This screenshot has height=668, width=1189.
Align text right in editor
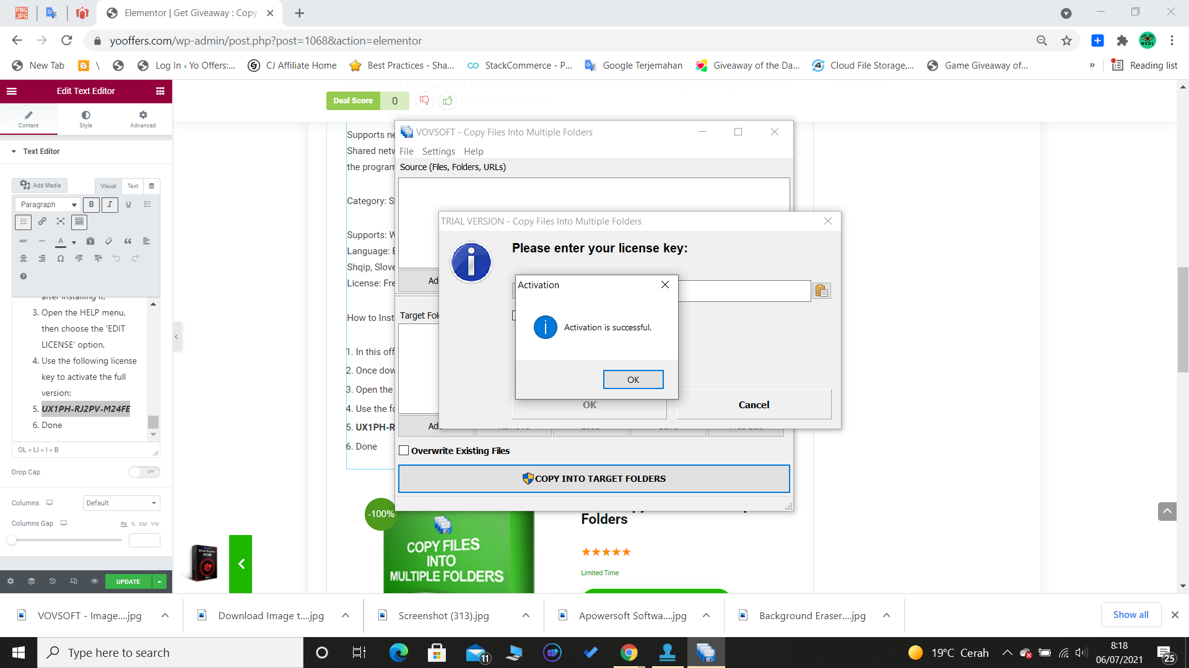tap(42, 259)
